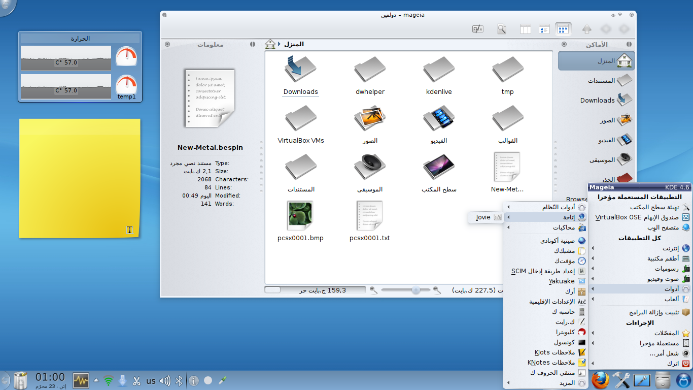
Task: Open the VirtualBox VMs folder
Action: pos(301,124)
